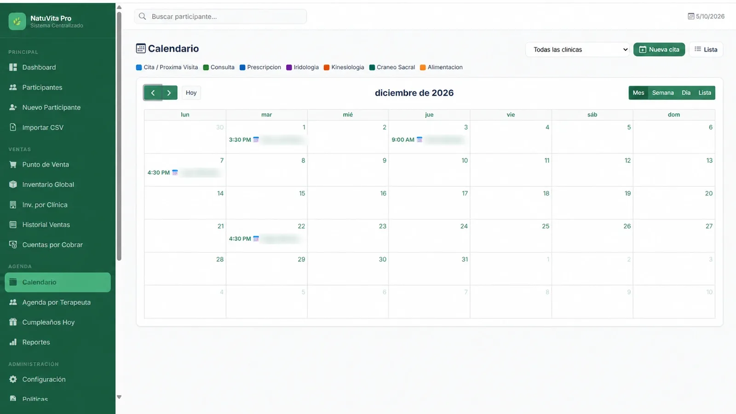Open the 9:00 AM appointment on December 3
Image resolution: width=736 pixels, height=414 pixels.
[429, 139]
